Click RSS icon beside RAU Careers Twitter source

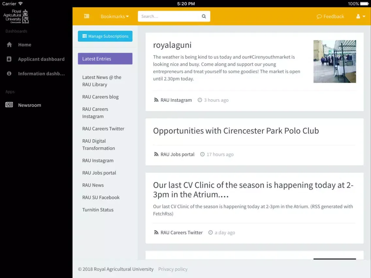[x=156, y=232]
